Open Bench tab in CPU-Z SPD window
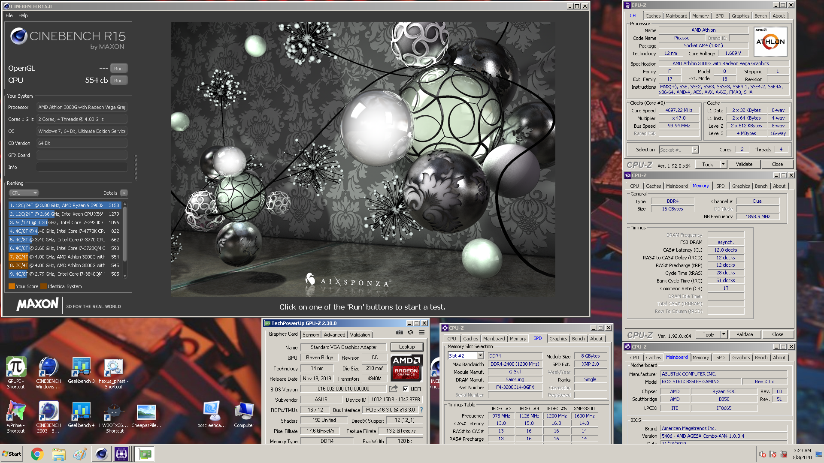 pos(578,339)
